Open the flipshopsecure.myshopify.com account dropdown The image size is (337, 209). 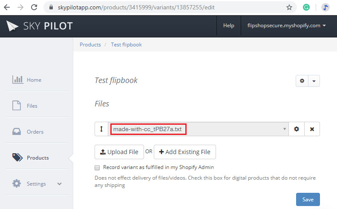tap(286, 26)
